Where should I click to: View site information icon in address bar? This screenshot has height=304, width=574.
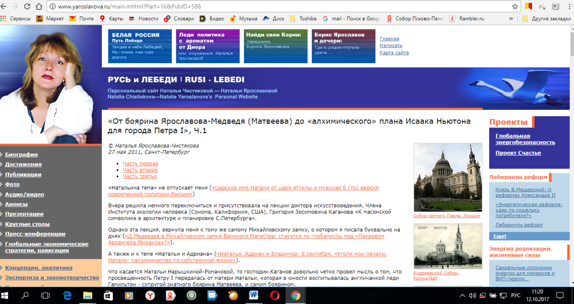coord(52,7)
